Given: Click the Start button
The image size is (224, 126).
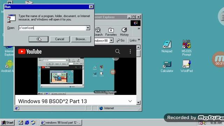Looking at the screenshot, I should pyautogui.click(x=8, y=122).
